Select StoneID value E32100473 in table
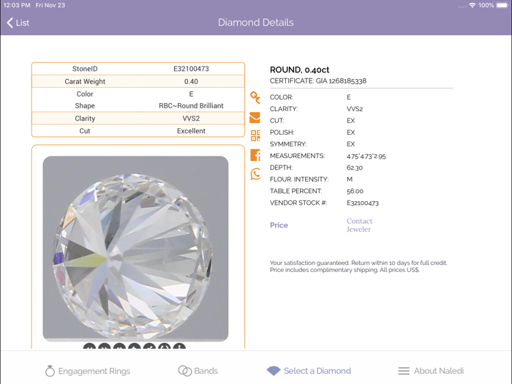The width and height of the screenshot is (512, 384). coord(191,69)
